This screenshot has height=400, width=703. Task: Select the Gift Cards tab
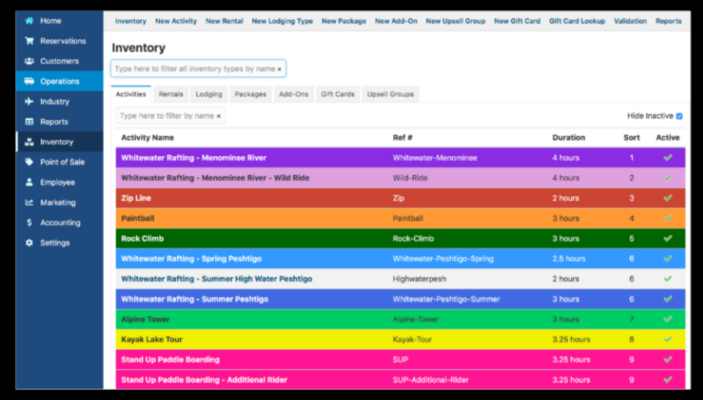(x=337, y=94)
